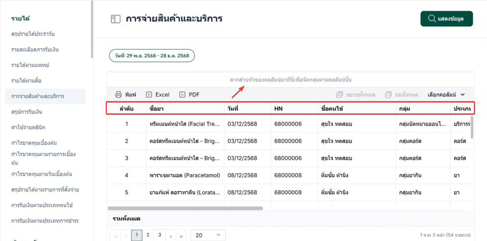Jump to last page double arrow

pyautogui.click(x=182, y=236)
